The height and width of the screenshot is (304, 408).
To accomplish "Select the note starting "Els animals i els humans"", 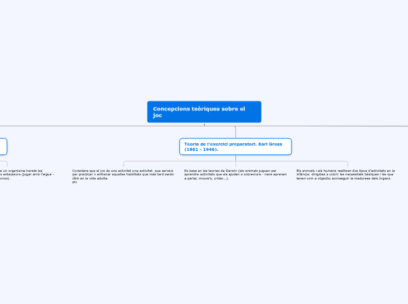I will click(x=345, y=174).
